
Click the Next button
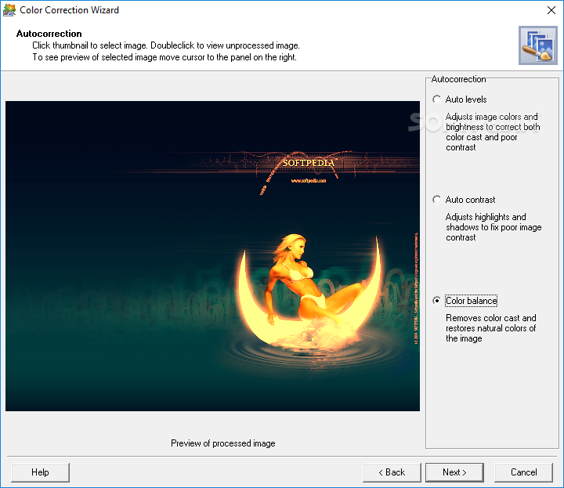(x=454, y=472)
